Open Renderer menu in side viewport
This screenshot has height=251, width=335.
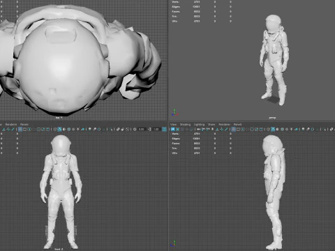pyautogui.click(x=225, y=125)
